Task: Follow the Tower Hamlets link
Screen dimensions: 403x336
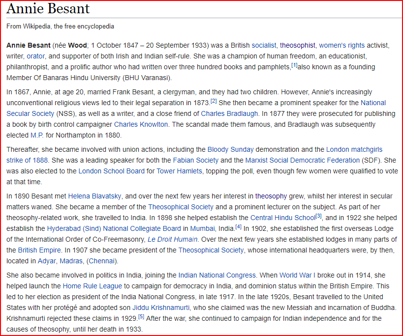Action: point(180,171)
